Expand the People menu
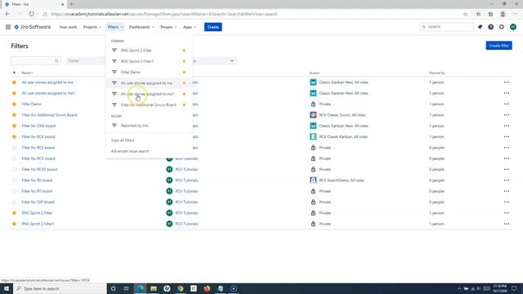 [x=168, y=27]
